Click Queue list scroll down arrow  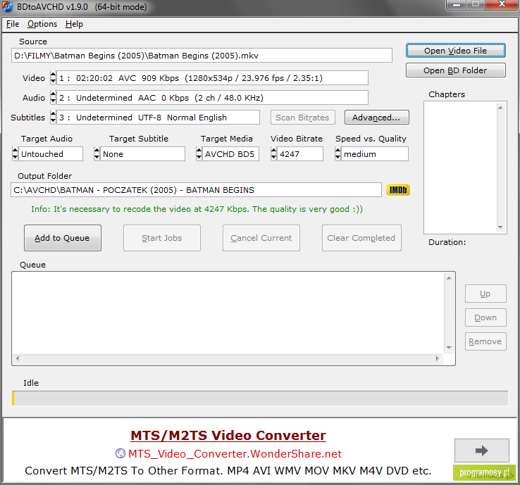(449, 348)
